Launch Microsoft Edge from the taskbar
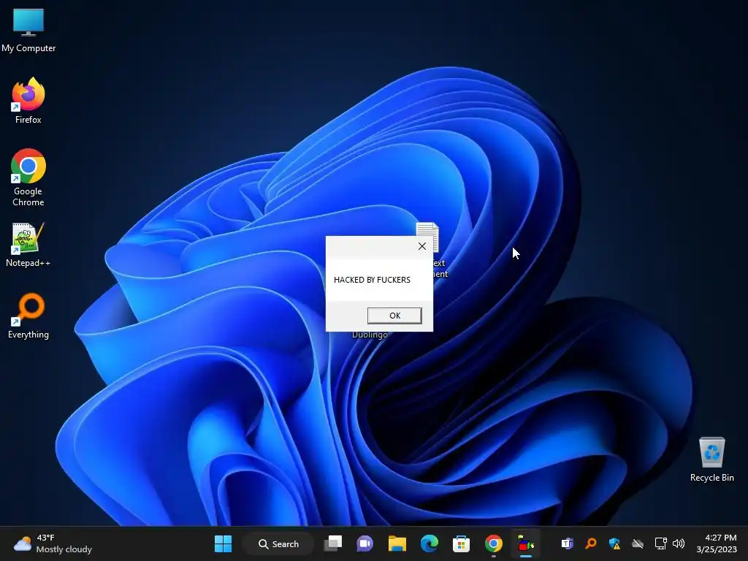The image size is (748, 561). (430, 543)
